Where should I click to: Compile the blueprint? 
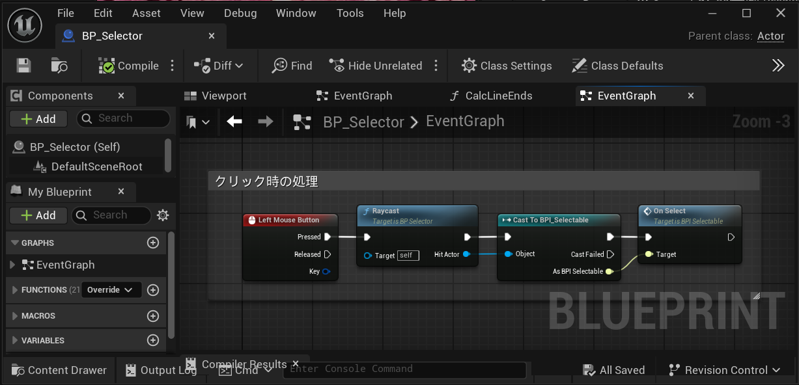[x=128, y=66]
